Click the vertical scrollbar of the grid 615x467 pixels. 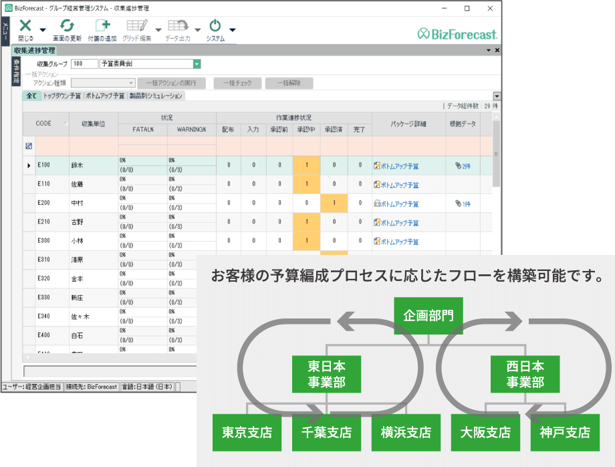(x=496, y=153)
